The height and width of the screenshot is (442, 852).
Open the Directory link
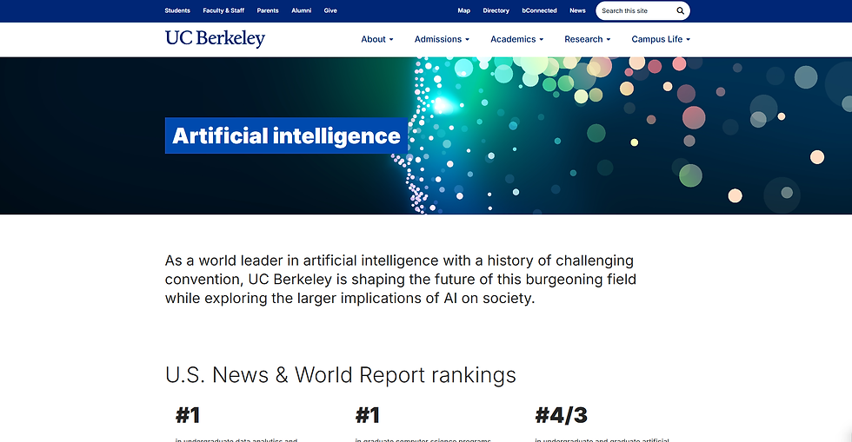coord(496,10)
